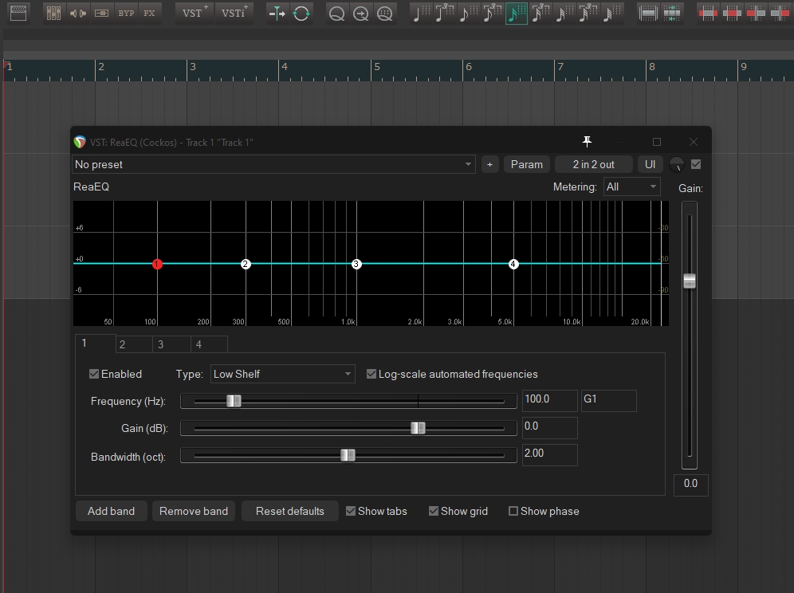
Task: Click the quarter-note grid icon
Action: coord(419,13)
